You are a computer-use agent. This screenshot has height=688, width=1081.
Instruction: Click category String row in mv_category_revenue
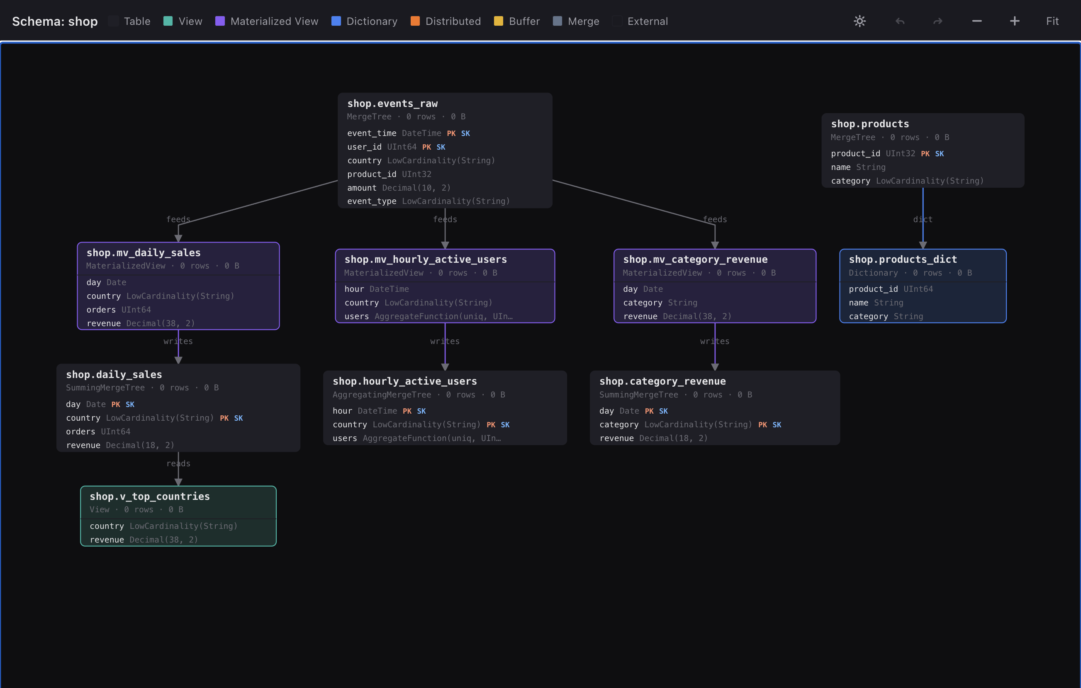coord(715,303)
